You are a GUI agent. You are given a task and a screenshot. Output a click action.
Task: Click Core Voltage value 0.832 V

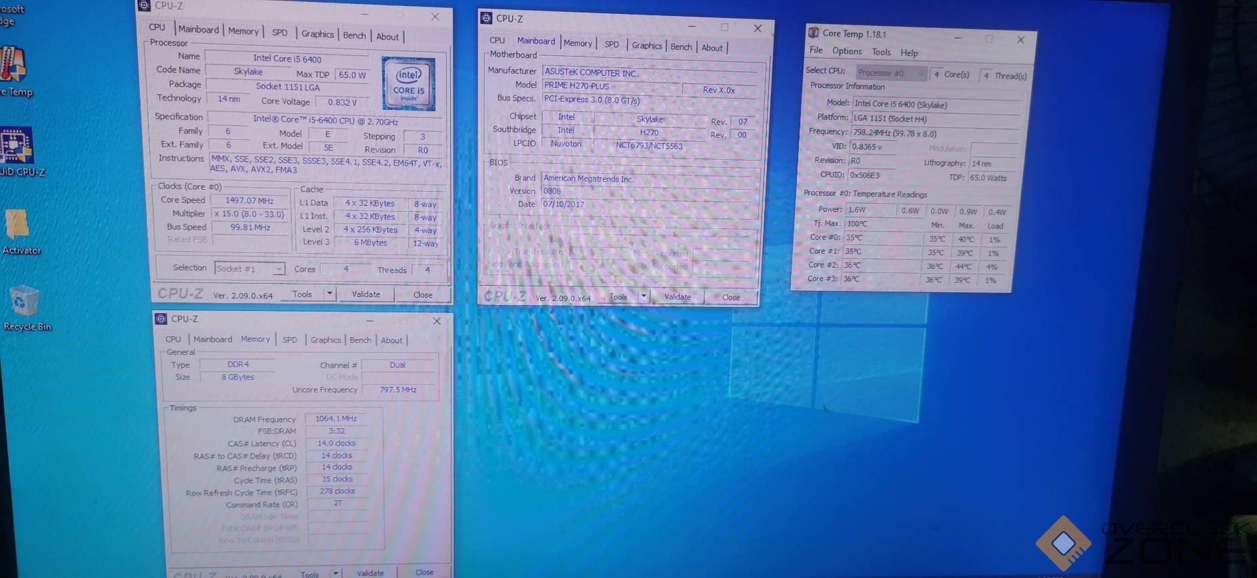coord(342,102)
